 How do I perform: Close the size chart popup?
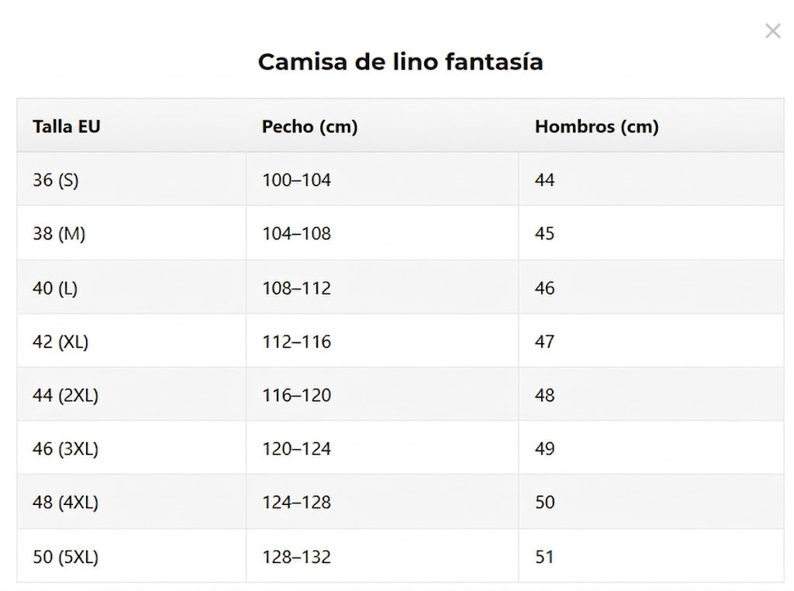pos(772,31)
